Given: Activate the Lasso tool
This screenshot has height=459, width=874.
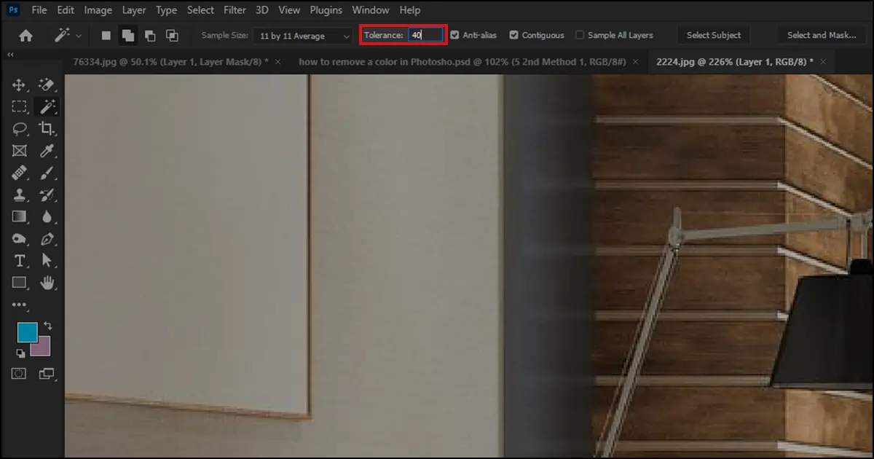Looking at the screenshot, I should point(20,129).
